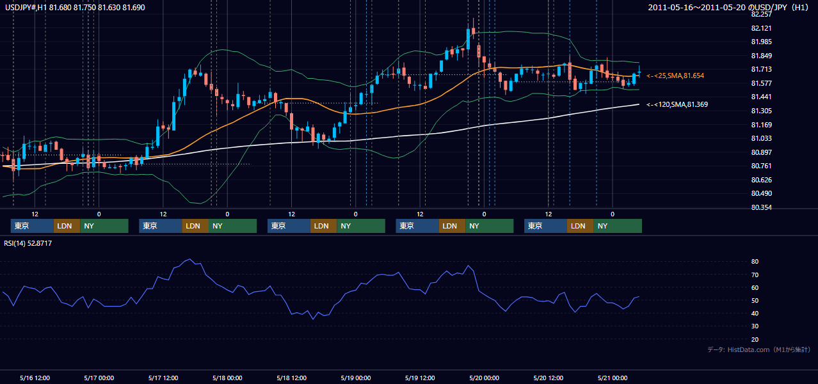Image resolution: width=818 pixels, height=384 pixels.
Task: Click the 東京 session block above 5/17 12:00
Action: point(161,226)
